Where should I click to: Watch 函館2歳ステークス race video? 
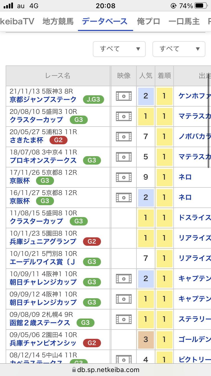[x=124, y=319]
